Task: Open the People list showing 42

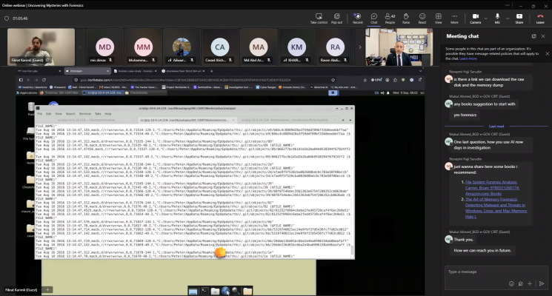Action: click(390, 18)
